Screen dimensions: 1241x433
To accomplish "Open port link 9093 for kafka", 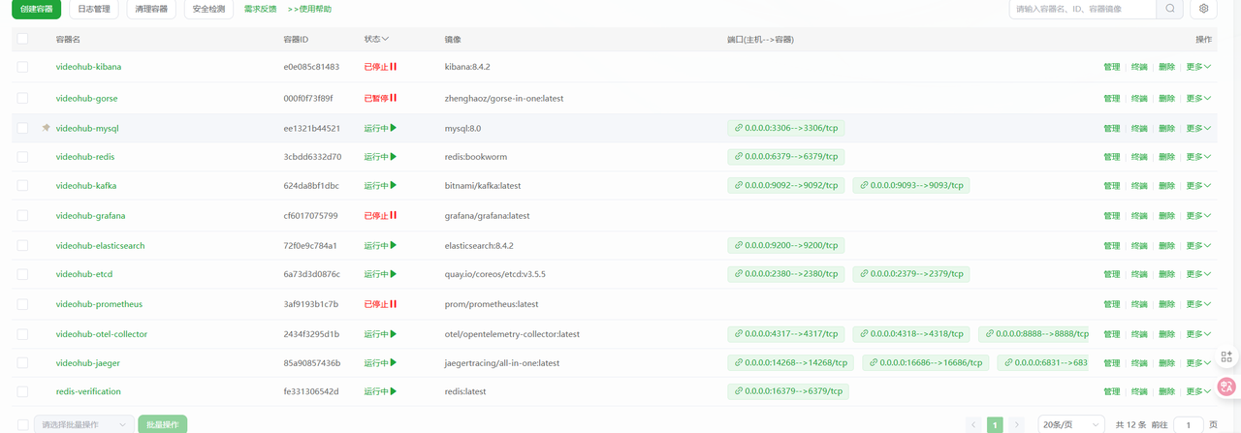I will click(911, 185).
